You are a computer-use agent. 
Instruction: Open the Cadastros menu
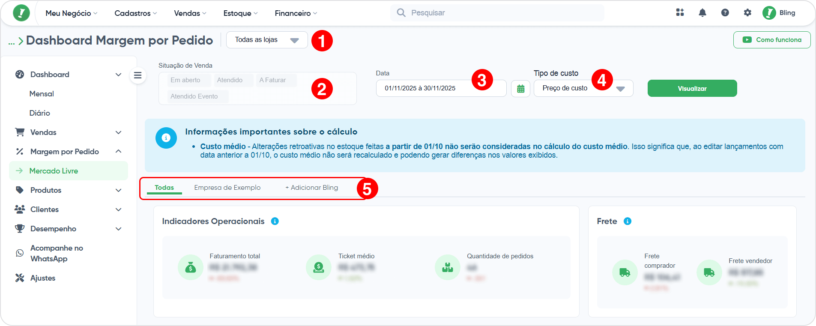click(x=136, y=13)
